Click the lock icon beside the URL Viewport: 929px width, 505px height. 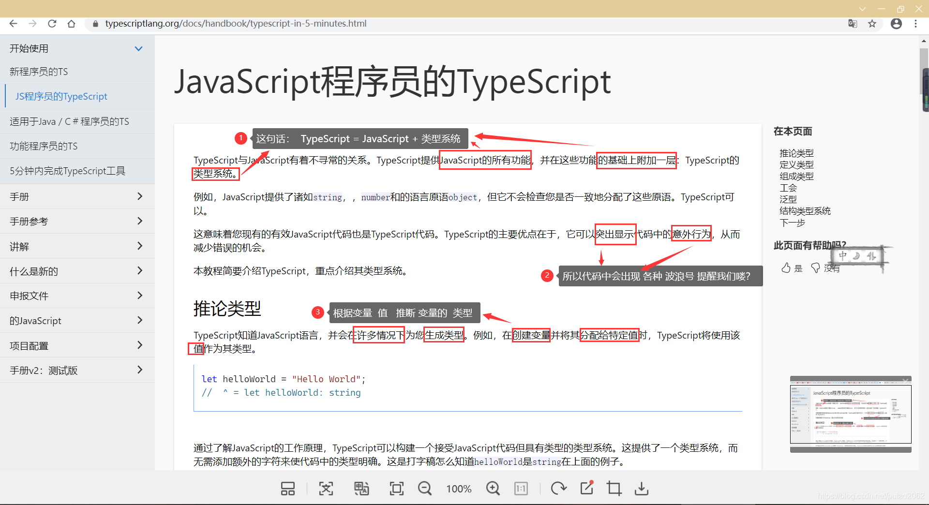tap(95, 23)
